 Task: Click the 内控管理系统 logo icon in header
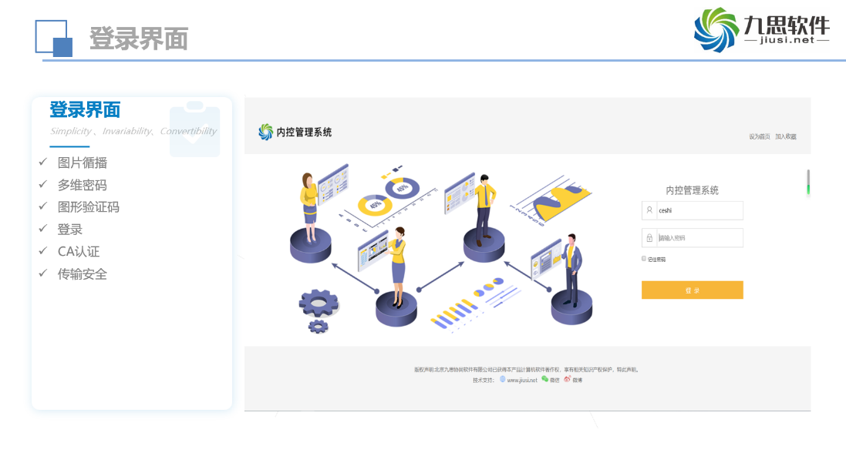266,133
